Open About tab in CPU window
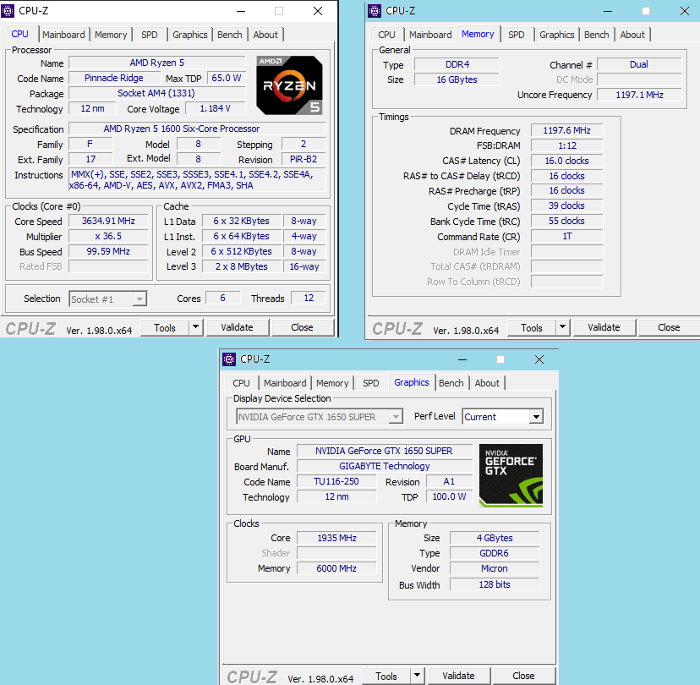The height and width of the screenshot is (685, 700). coord(265,35)
